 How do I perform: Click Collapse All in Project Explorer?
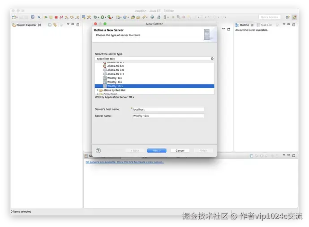click(50, 25)
